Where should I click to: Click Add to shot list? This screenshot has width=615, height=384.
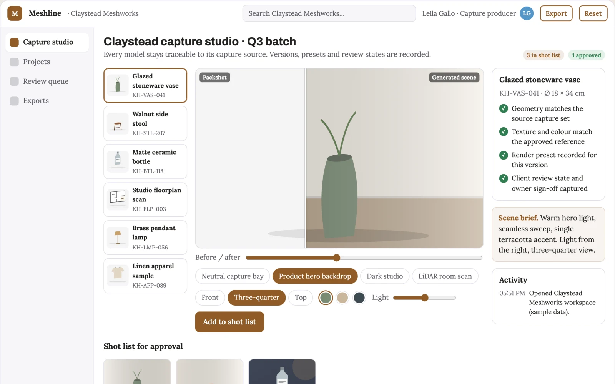coord(229,322)
